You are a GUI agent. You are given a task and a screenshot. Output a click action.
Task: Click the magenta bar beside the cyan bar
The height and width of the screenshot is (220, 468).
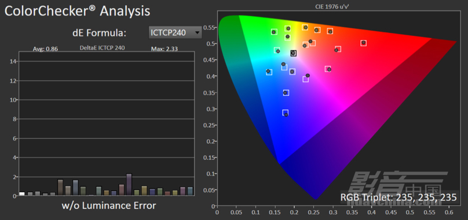click(182, 191)
